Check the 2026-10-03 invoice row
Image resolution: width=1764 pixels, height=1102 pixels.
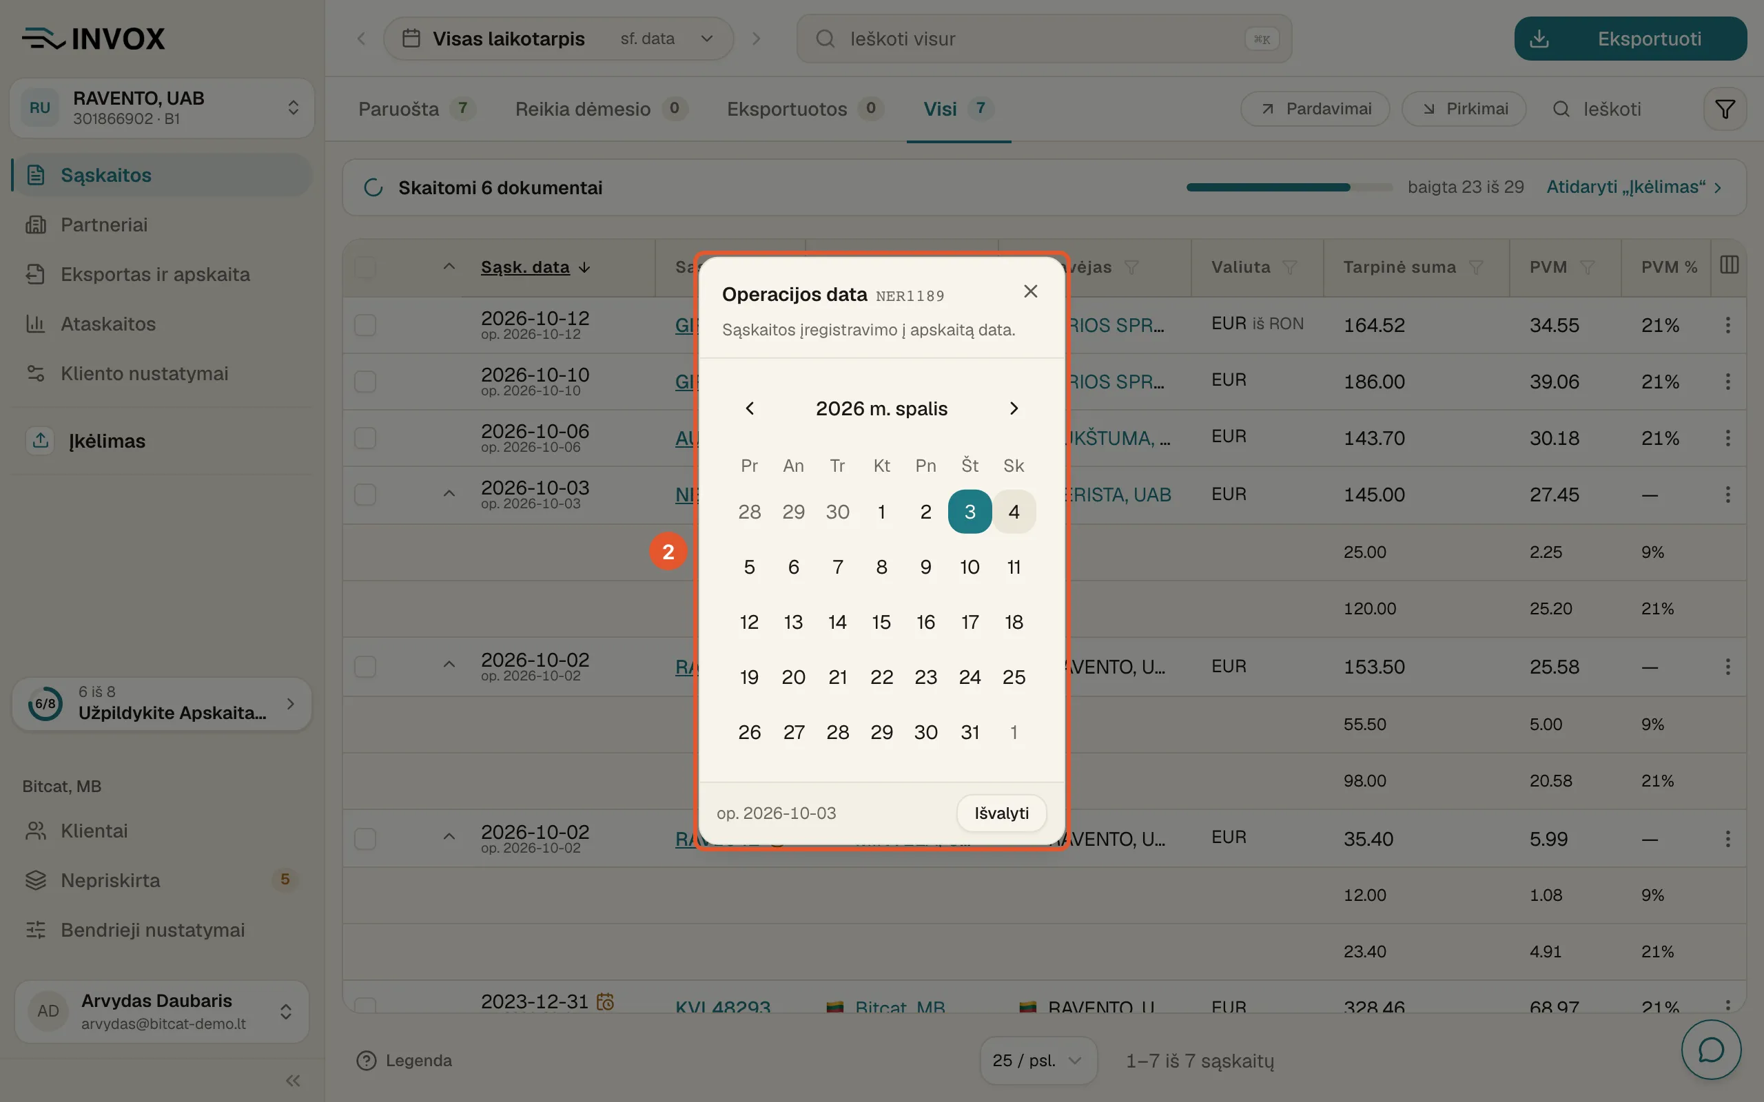click(365, 495)
